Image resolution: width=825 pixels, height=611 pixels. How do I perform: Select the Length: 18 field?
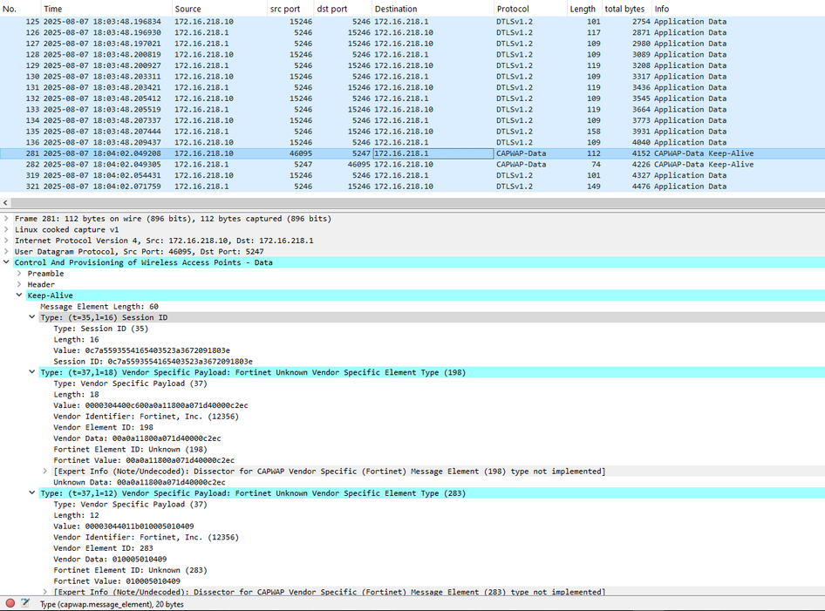coord(76,394)
